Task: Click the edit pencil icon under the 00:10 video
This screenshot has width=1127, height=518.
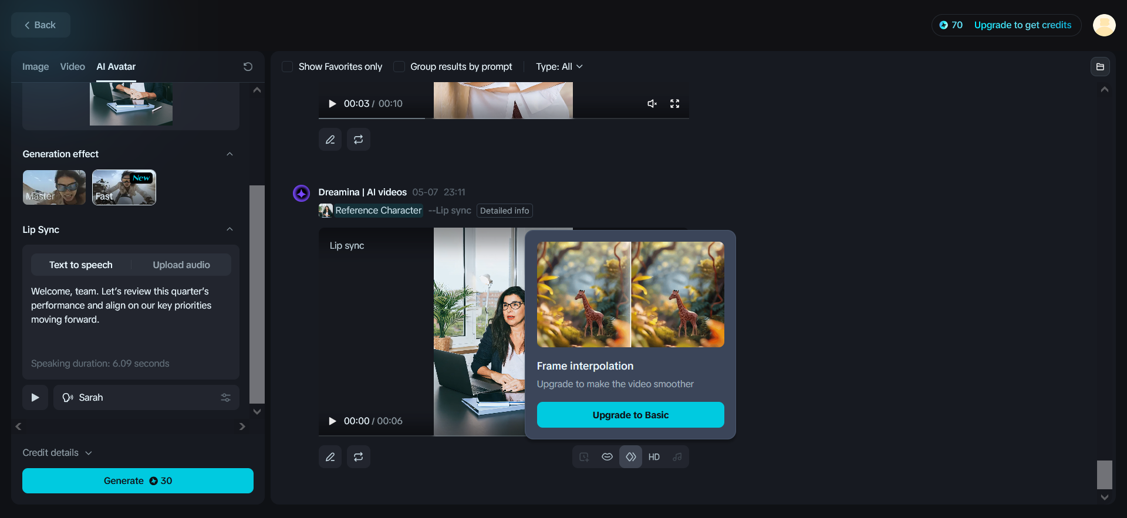Action: coord(330,140)
